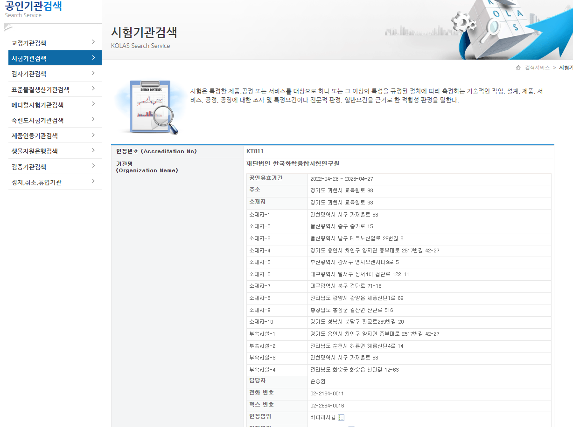This screenshot has width=573, height=427.
Task: Click 충청남도 홍성군 갈산면 산단로 516
Action: coord(351,310)
